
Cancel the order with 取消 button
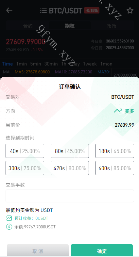(x=38, y=251)
